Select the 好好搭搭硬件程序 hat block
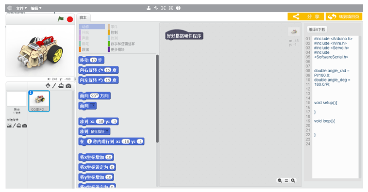Viewport: 368px width, 192px height. pos(184,35)
